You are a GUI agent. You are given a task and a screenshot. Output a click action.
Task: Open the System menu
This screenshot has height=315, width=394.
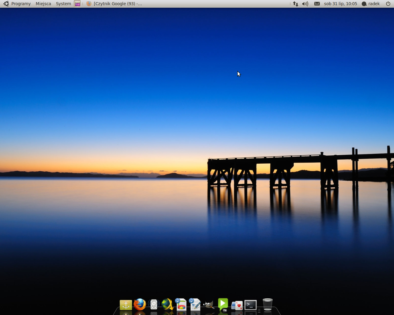click(x=63, y=4)
